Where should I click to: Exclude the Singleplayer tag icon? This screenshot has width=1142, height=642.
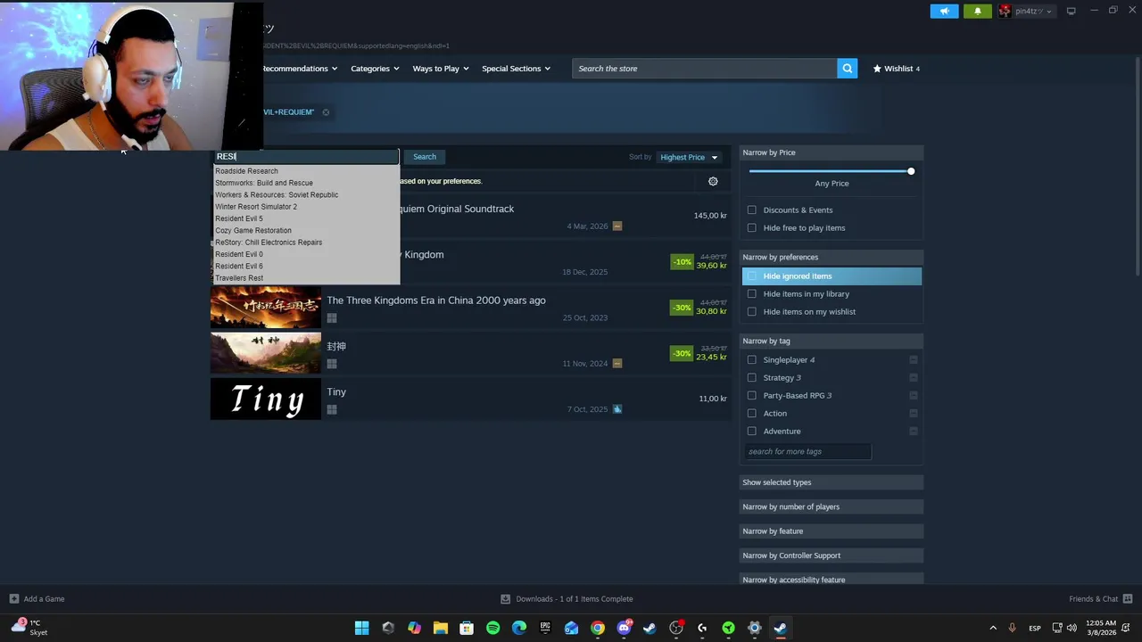914,360
